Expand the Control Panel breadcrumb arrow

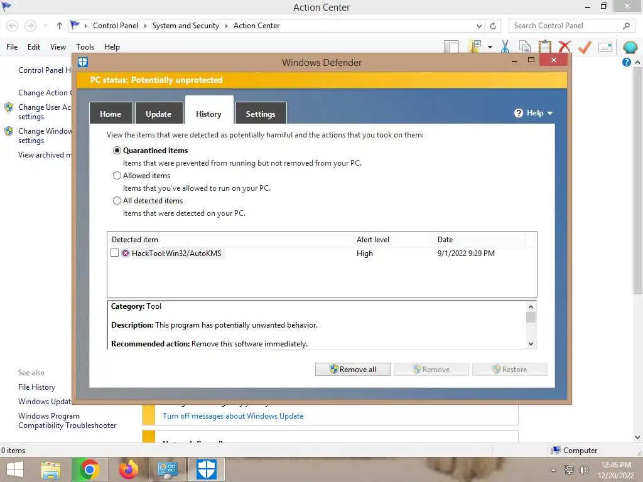145,26
